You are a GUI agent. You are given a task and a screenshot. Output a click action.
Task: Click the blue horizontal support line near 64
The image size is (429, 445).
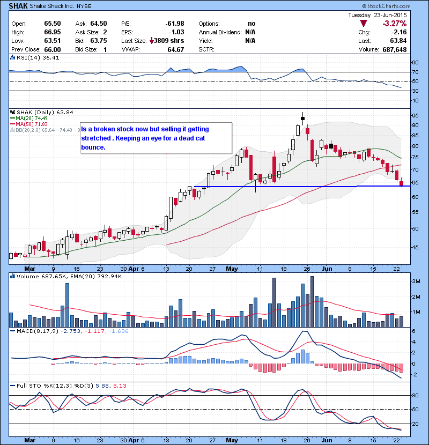(x=302, y=187)
